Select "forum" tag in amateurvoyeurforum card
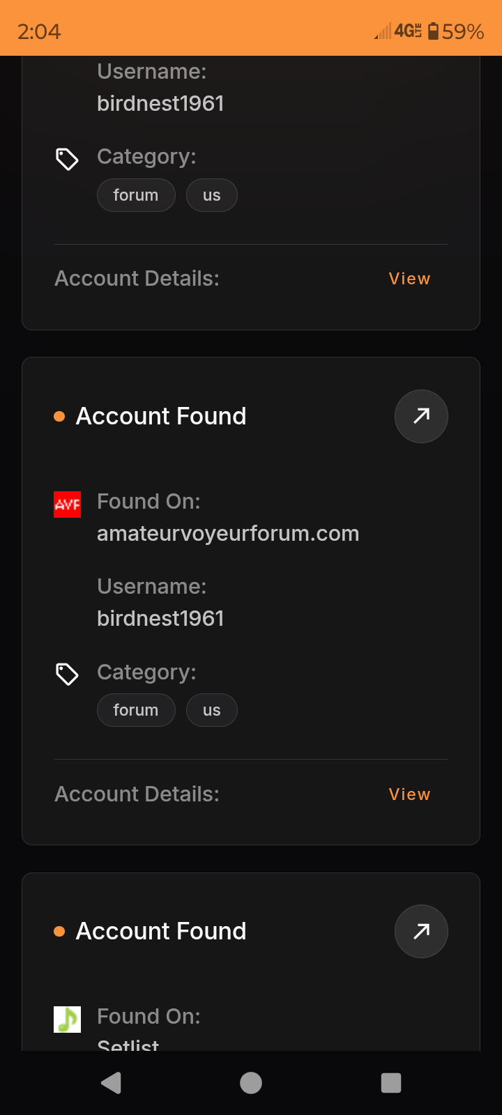502x1115 pixels. coord(136,710)
